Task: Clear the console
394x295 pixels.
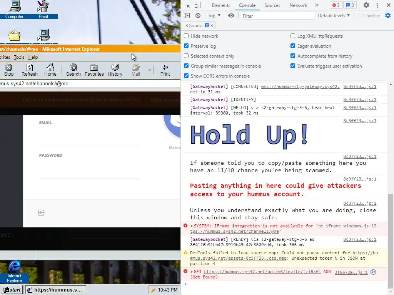Action: (198, 15)
